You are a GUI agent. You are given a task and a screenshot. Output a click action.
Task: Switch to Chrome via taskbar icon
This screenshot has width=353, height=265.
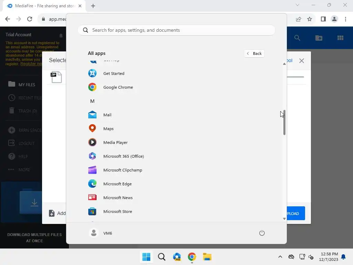192,257
